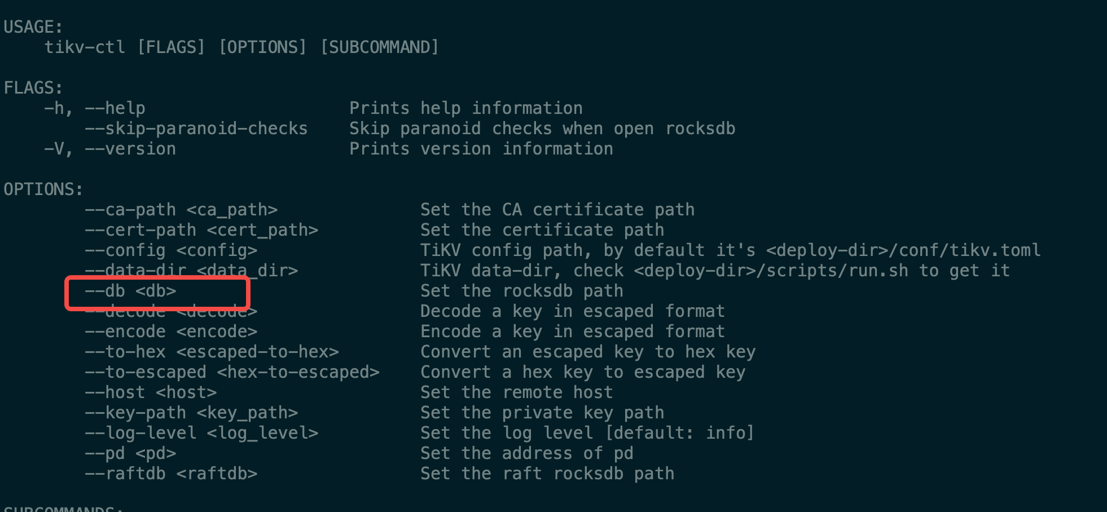Click the -V, --version flag text

110,149
